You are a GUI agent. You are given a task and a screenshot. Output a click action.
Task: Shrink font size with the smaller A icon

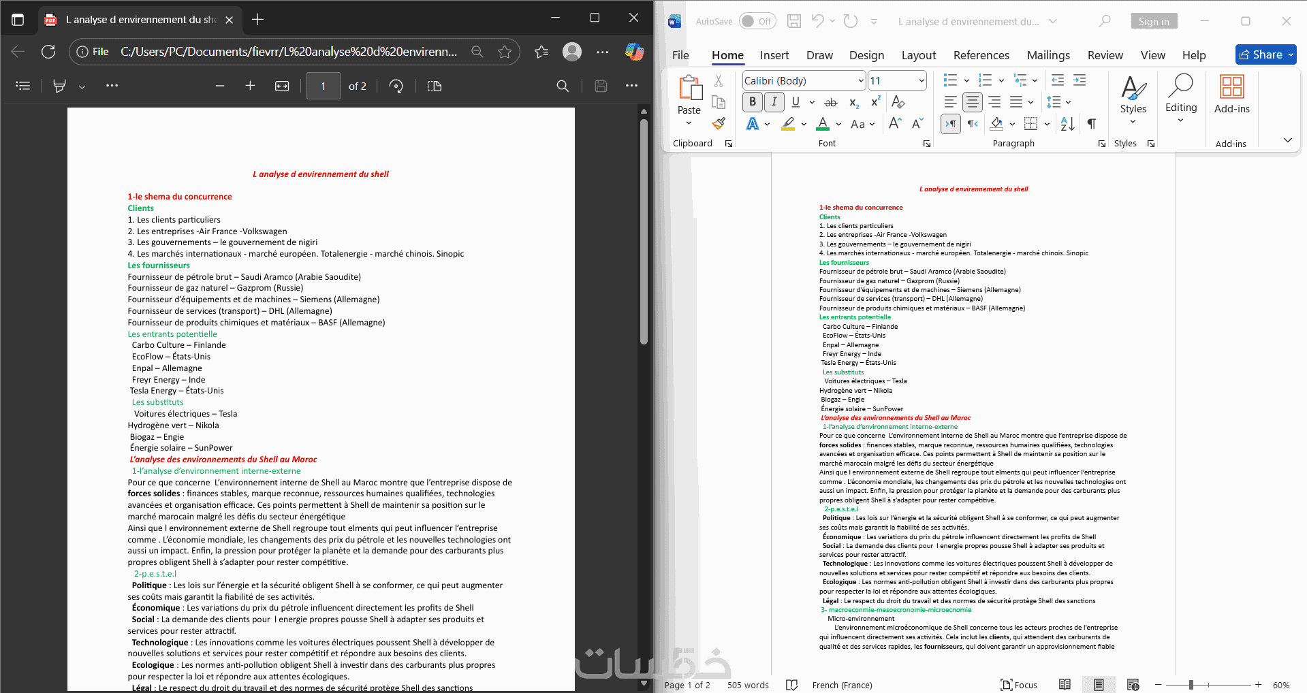coord(917,123)
